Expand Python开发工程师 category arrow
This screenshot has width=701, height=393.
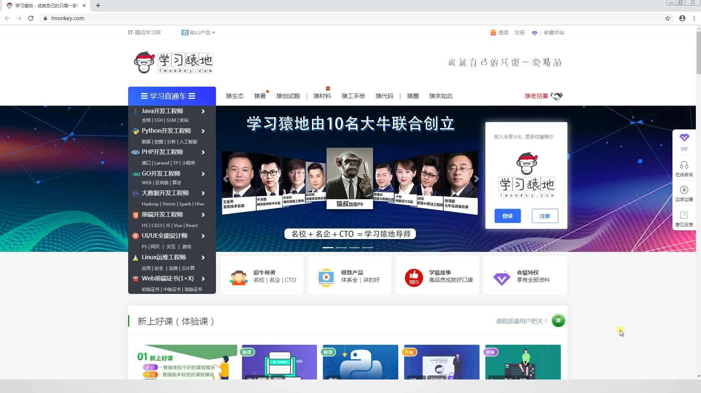[x=203, y=131]
